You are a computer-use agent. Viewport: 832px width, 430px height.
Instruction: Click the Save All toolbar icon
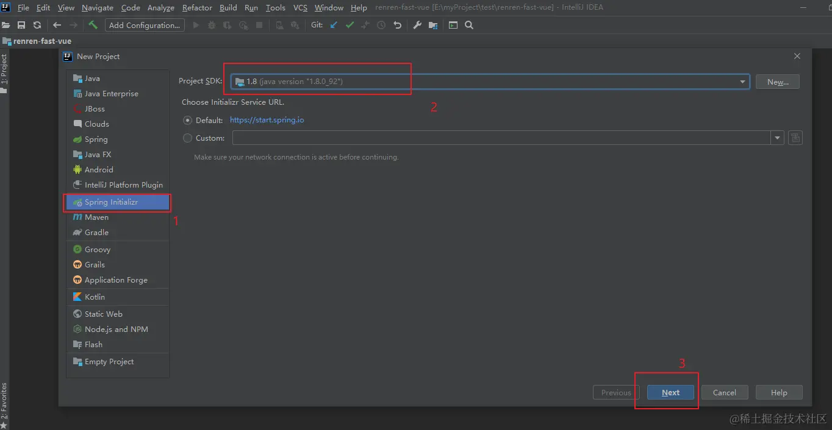(x=21, y=25)
